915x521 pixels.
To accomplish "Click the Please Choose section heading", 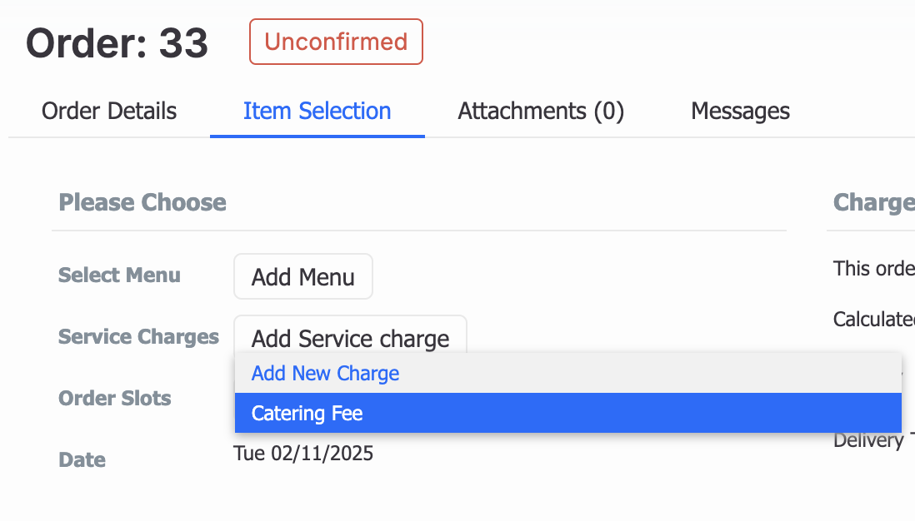I will pos(142,202).
